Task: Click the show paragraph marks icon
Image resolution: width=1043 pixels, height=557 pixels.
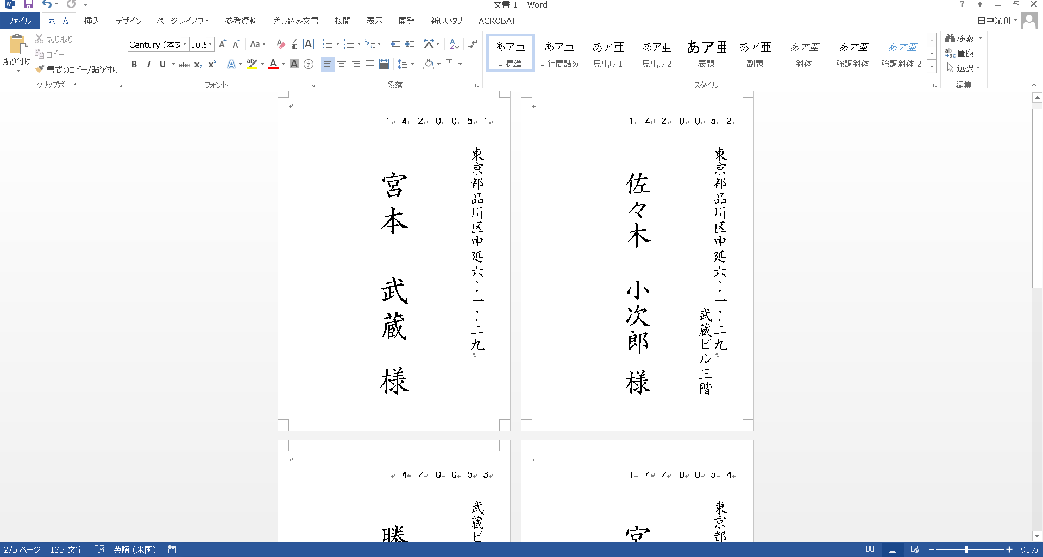Action: tap(473, 44)
